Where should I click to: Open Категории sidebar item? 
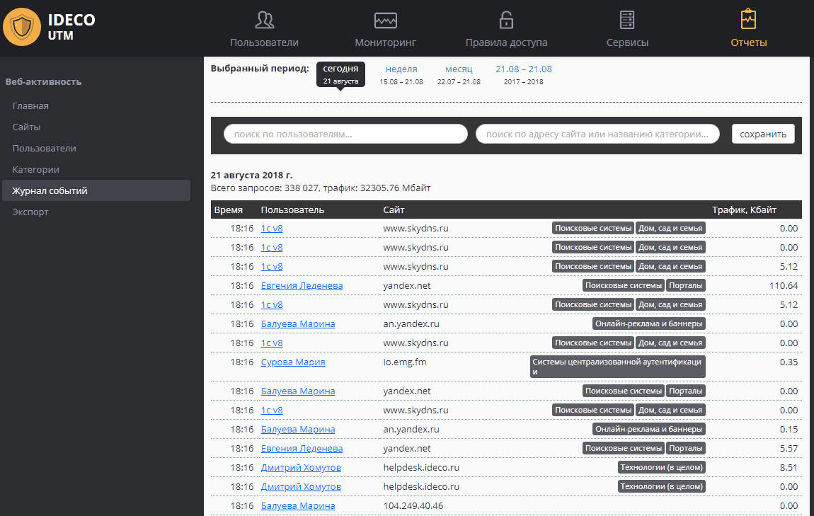35,170
